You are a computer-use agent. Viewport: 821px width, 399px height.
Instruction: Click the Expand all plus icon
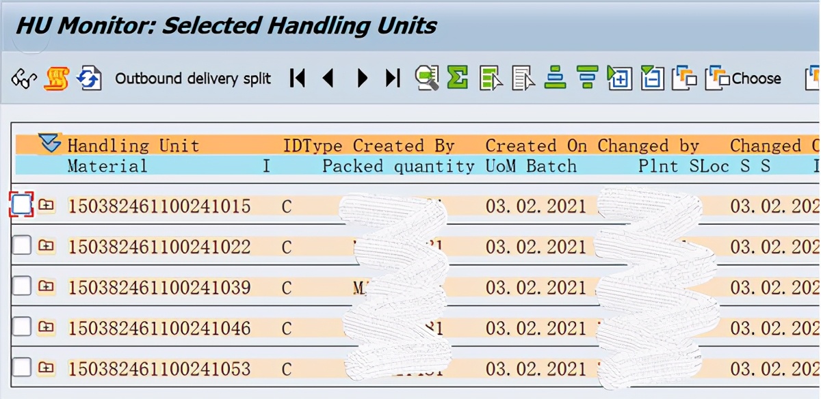(x=620, y=78)
